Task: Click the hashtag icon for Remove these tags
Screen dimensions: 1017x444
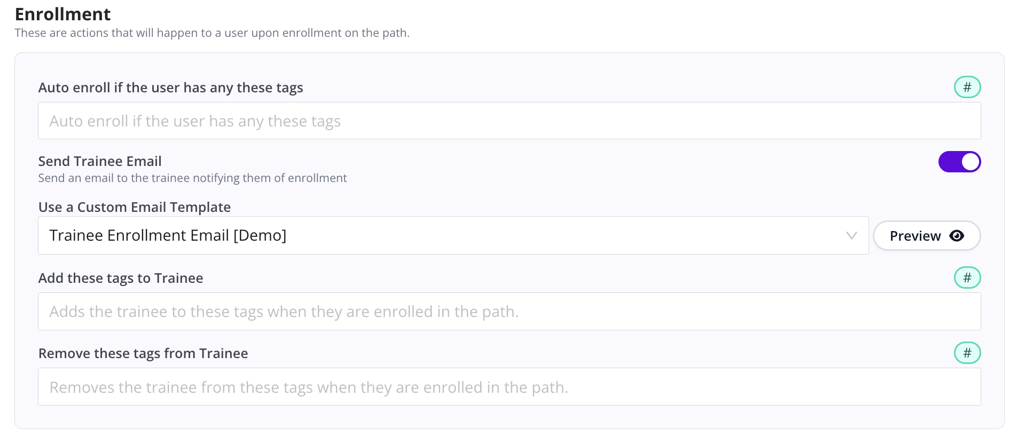Action: 967,353
